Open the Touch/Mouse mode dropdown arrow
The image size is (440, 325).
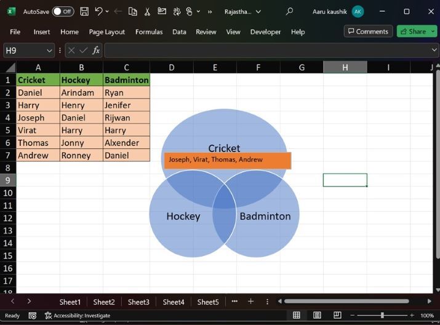198,12
